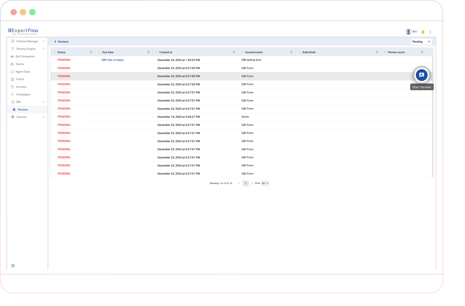Viewport: 465px width, 306px height.
Task: Go to Agent Desk in sidebar
Action: pyautogui.click(x=23, y=72)
